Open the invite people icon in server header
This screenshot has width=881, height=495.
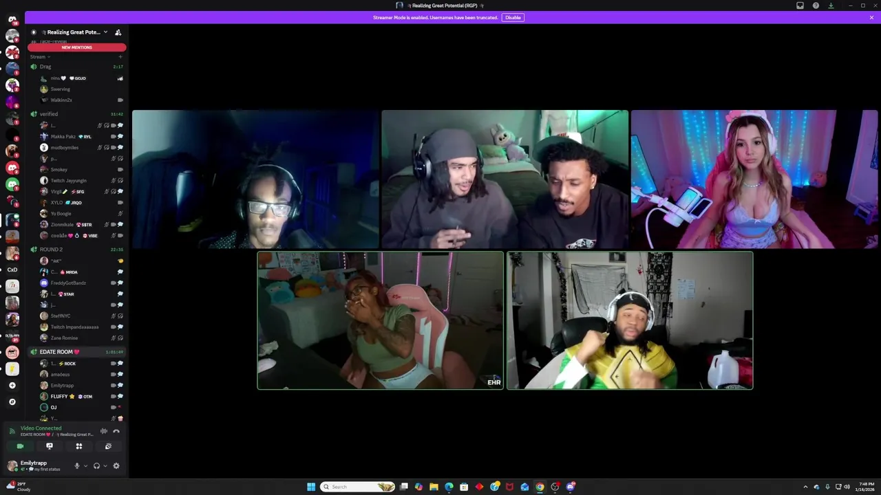coord(118,32)
